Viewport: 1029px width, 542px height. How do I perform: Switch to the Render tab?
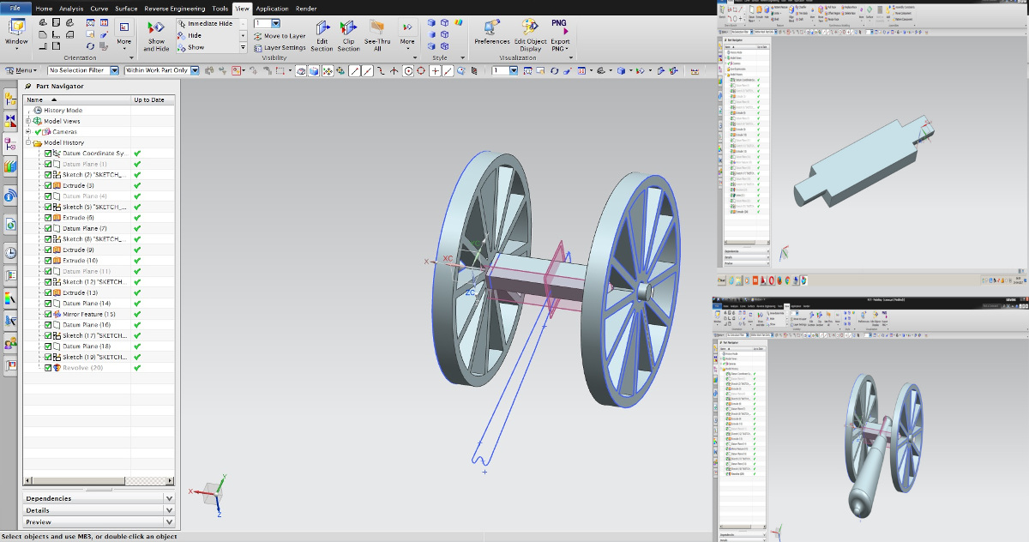tap(306, 9)
